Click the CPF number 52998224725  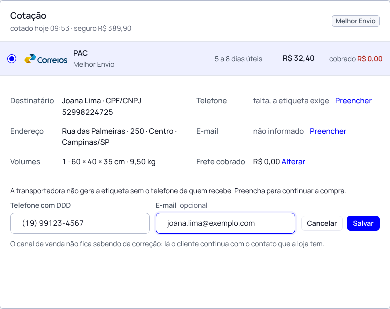[x=87, y=112]
